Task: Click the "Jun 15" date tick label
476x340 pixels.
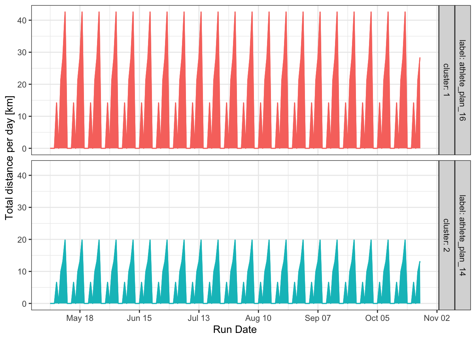Action: pos(139,318)
